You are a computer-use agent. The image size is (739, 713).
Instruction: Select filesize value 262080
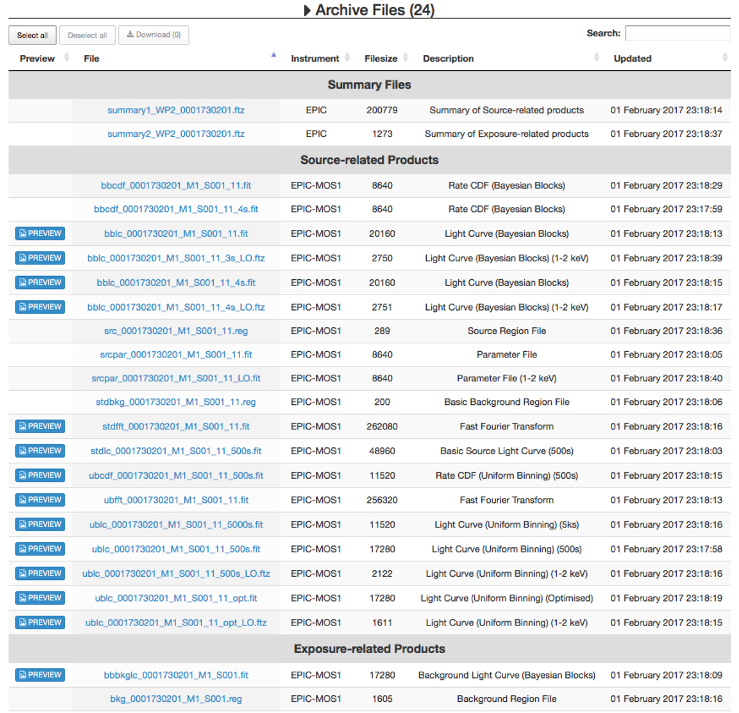pos(382,426)
